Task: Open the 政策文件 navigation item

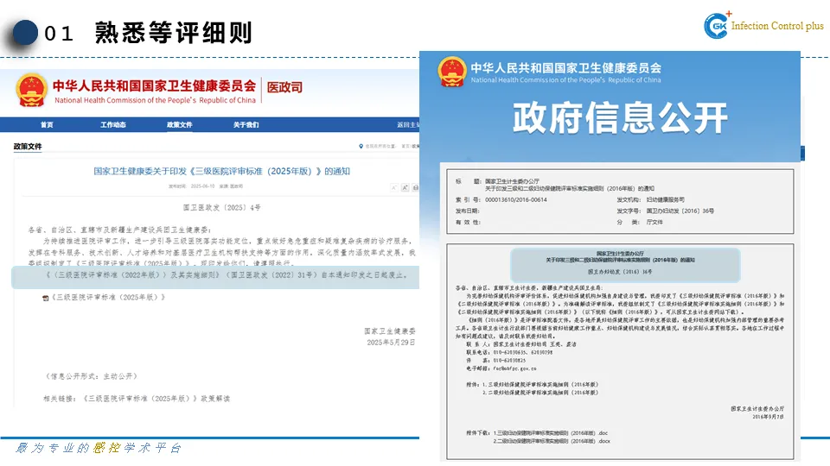Action: pos(180,124)
